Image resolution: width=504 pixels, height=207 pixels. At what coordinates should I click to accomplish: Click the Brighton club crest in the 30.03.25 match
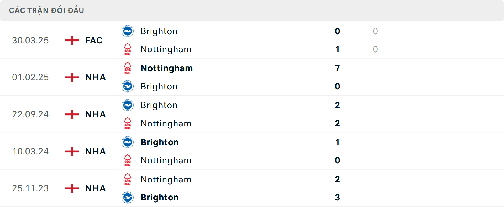pyautogui.click(x=128, y=31)
